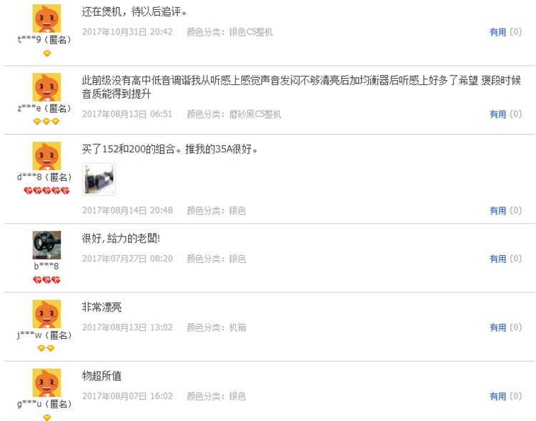
Task: Click yellow diamond badges under j***w
Action: point(46,348)
